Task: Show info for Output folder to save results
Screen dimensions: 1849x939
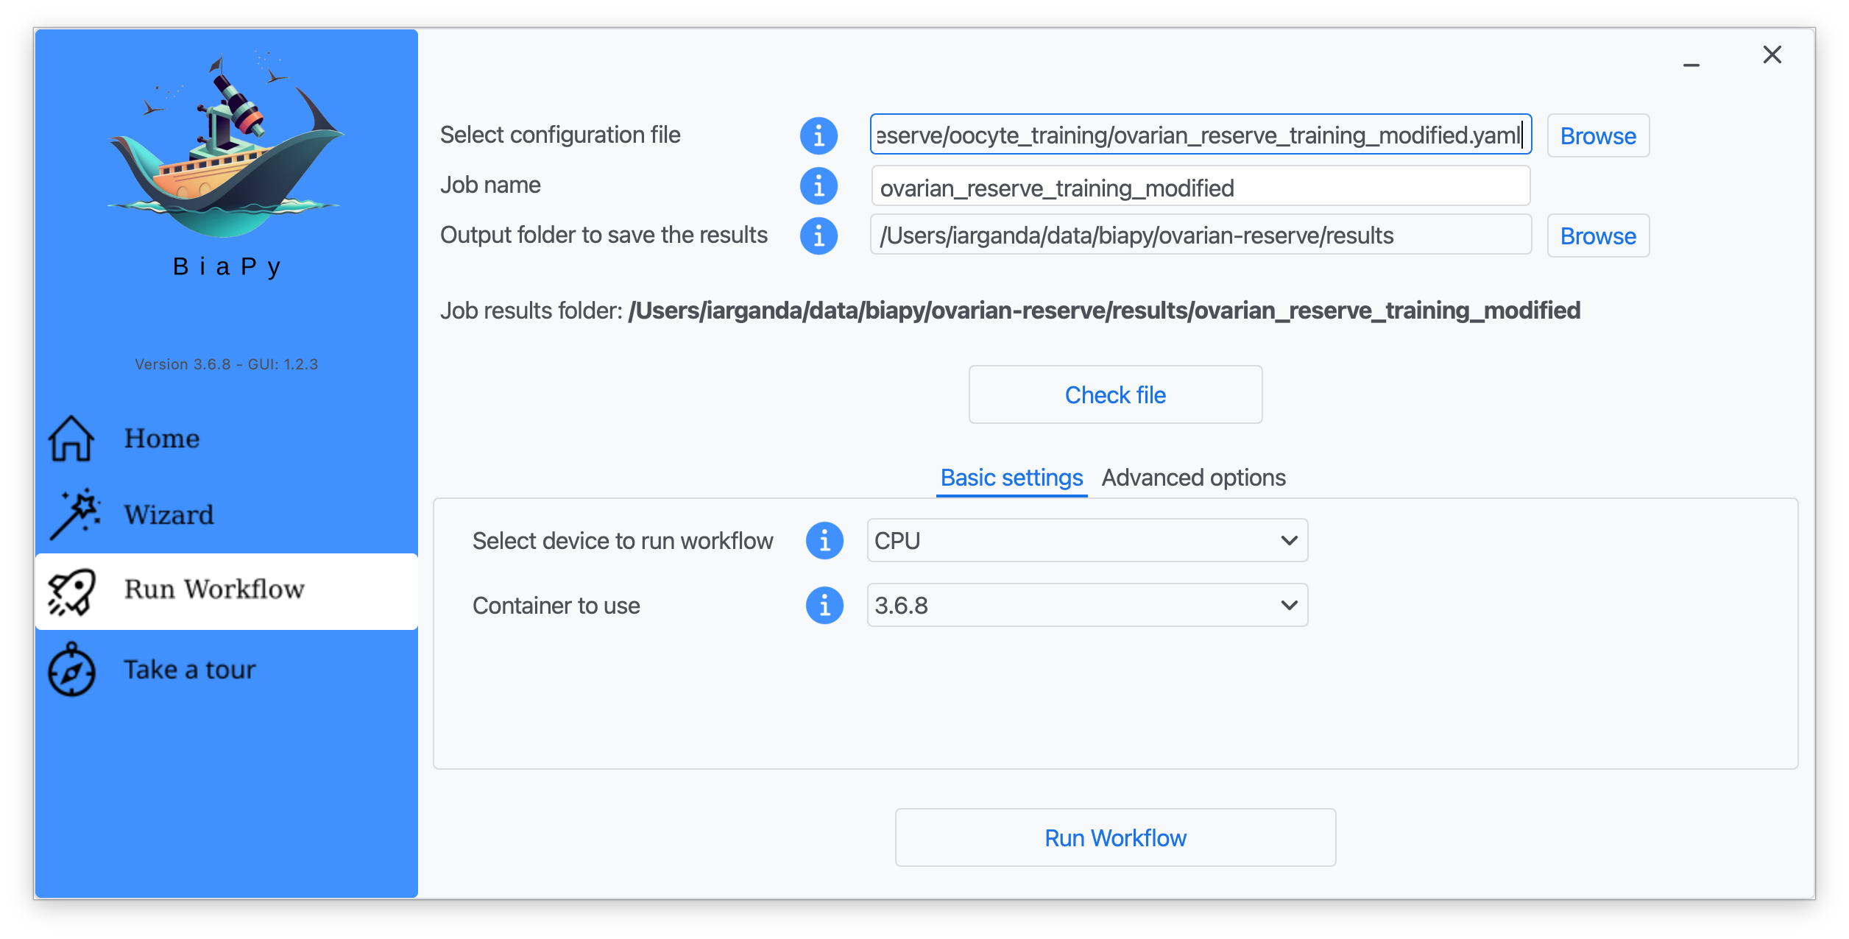Action: pyautogui.click(x=819, y=235)
